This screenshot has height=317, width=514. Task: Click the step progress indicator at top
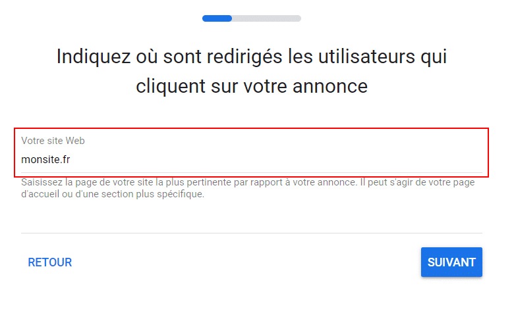[x=251, y=18]
